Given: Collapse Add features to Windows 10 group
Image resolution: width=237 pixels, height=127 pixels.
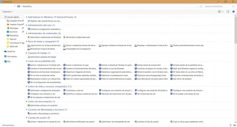Looking at the screenshot, I should (27, 17).
